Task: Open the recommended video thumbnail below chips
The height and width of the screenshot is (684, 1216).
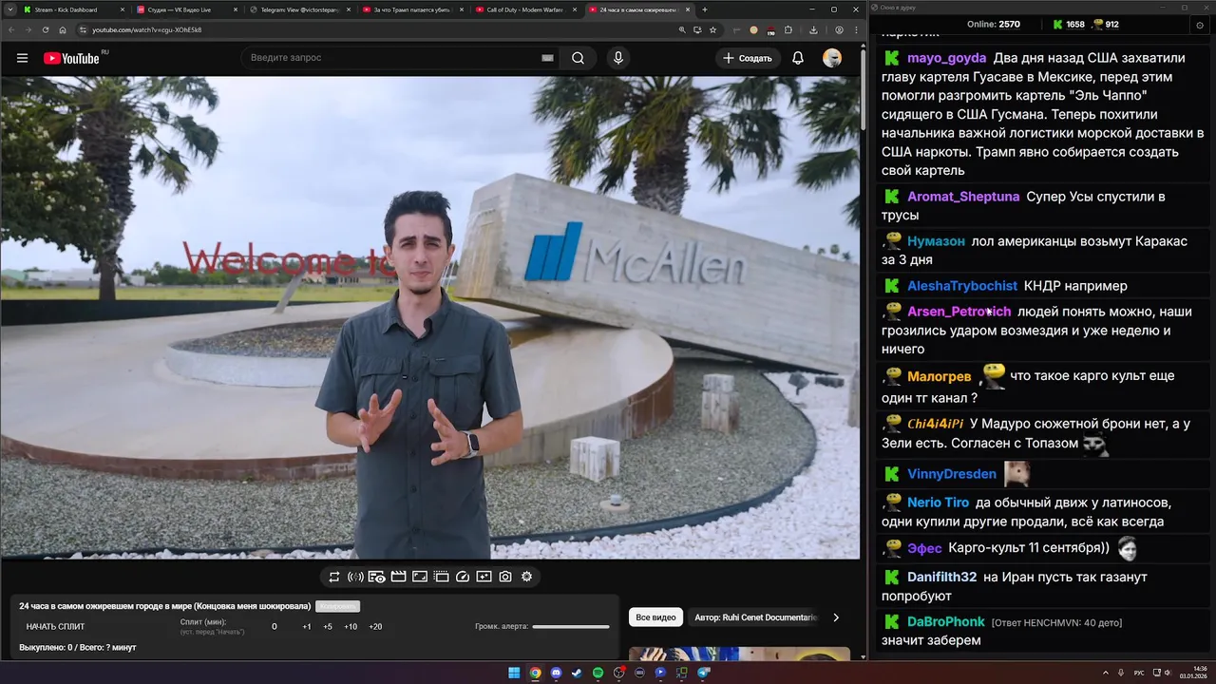Action: [x=739, y=654]
